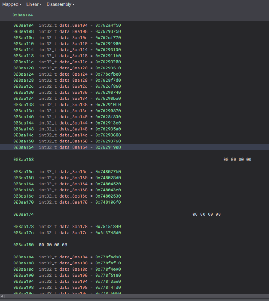Screen dimensions: 269x301
Task: Follow pointer value 0x6f3745d0
Action: [108, 233]
